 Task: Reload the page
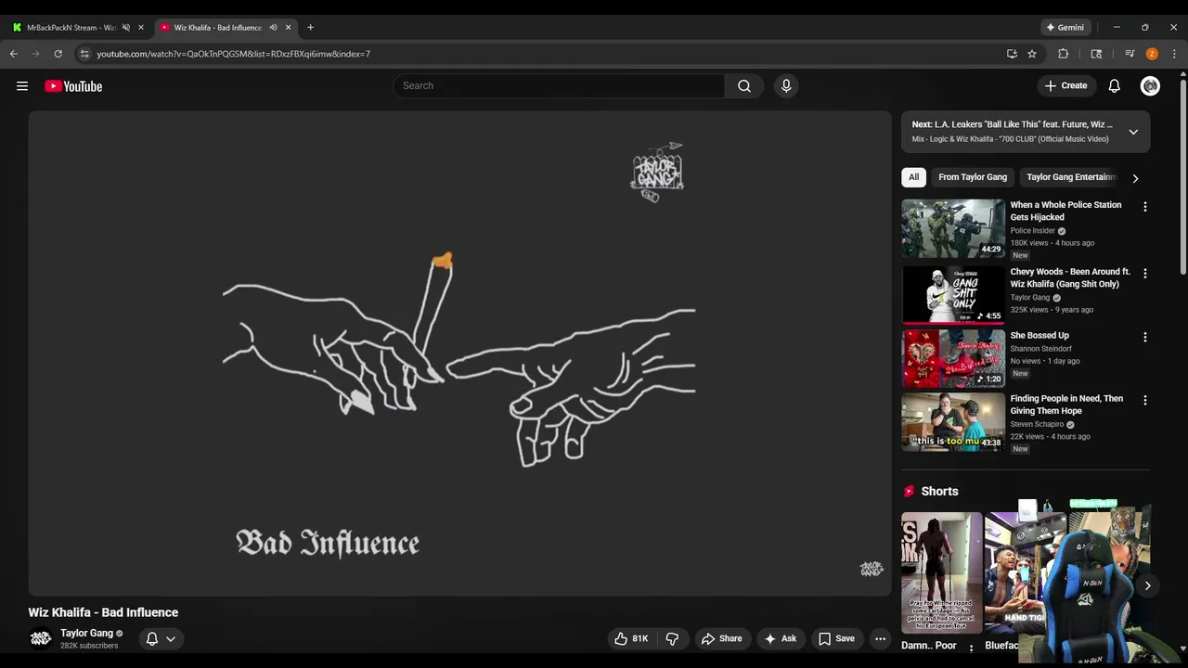click(58, 54)
